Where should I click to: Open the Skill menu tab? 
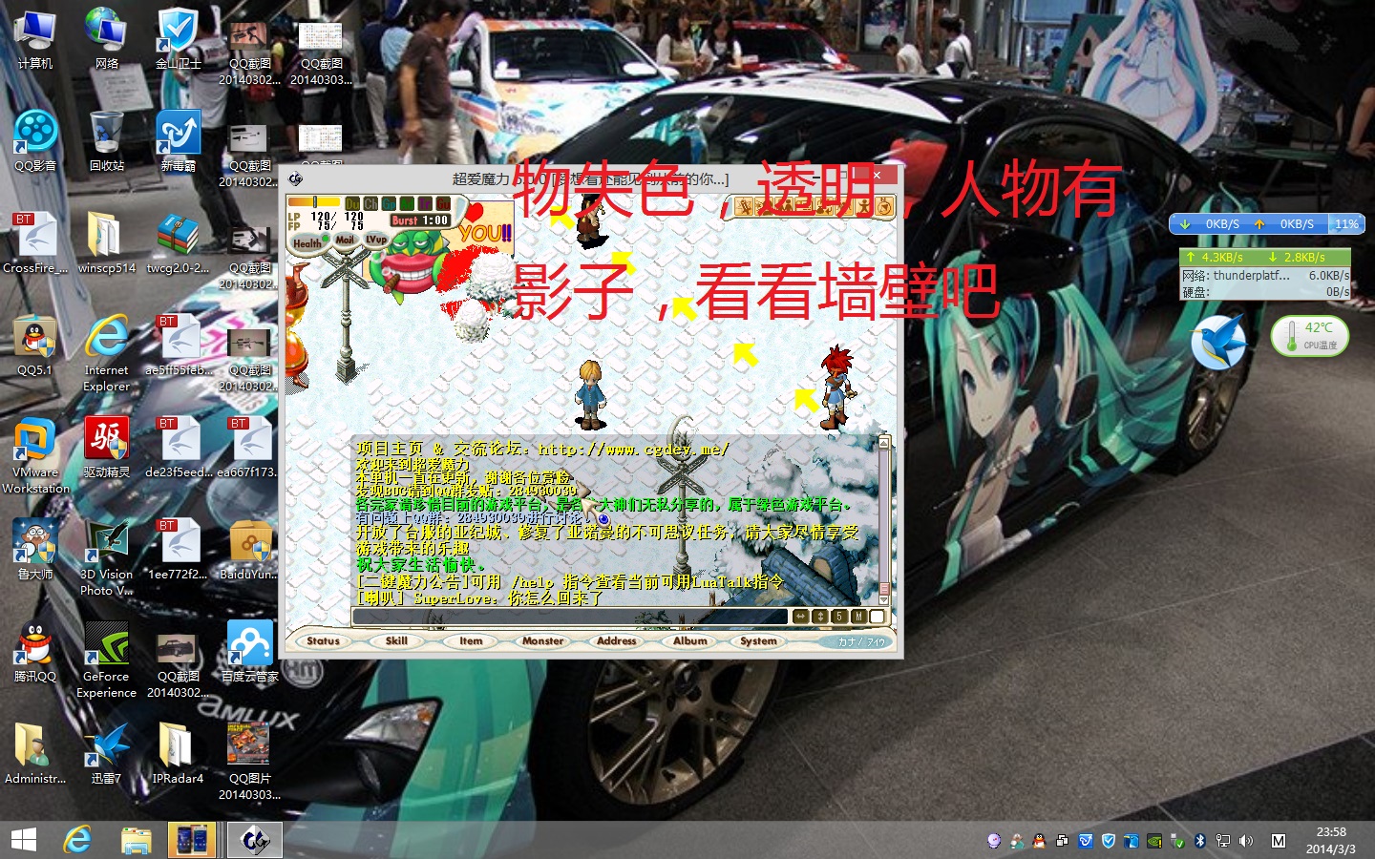click(x=396, y=641)
